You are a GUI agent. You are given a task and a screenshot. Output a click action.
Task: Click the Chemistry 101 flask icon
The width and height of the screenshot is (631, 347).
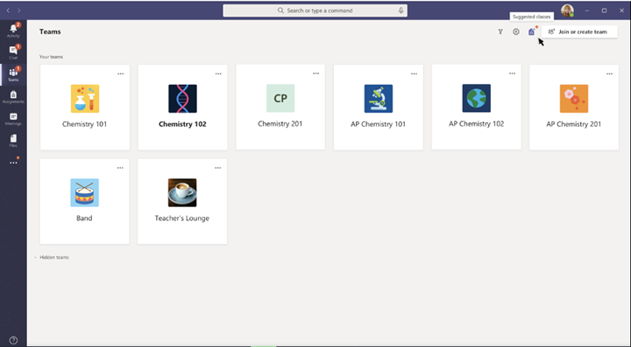(85, 98)
